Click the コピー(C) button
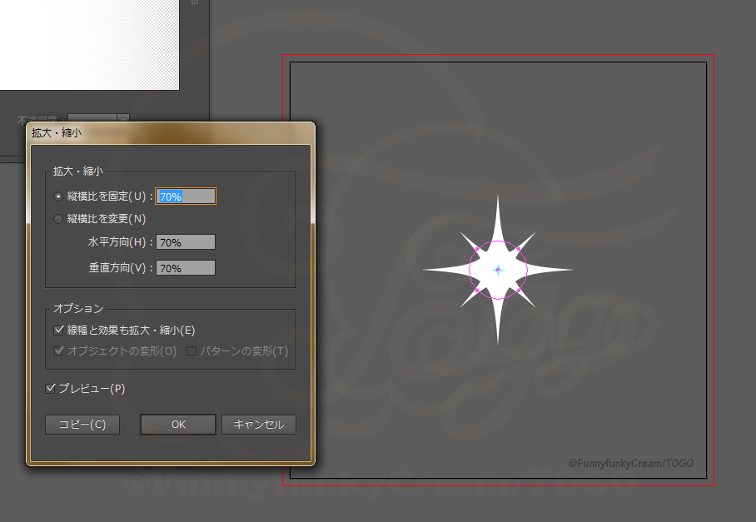 point(82,425)
